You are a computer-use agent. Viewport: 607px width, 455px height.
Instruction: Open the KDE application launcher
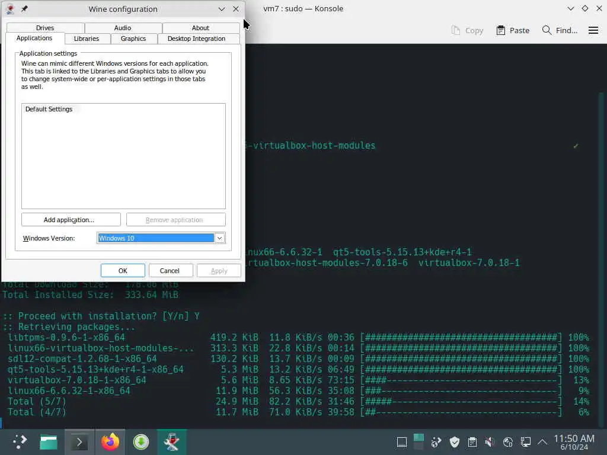tap(19, 441)
